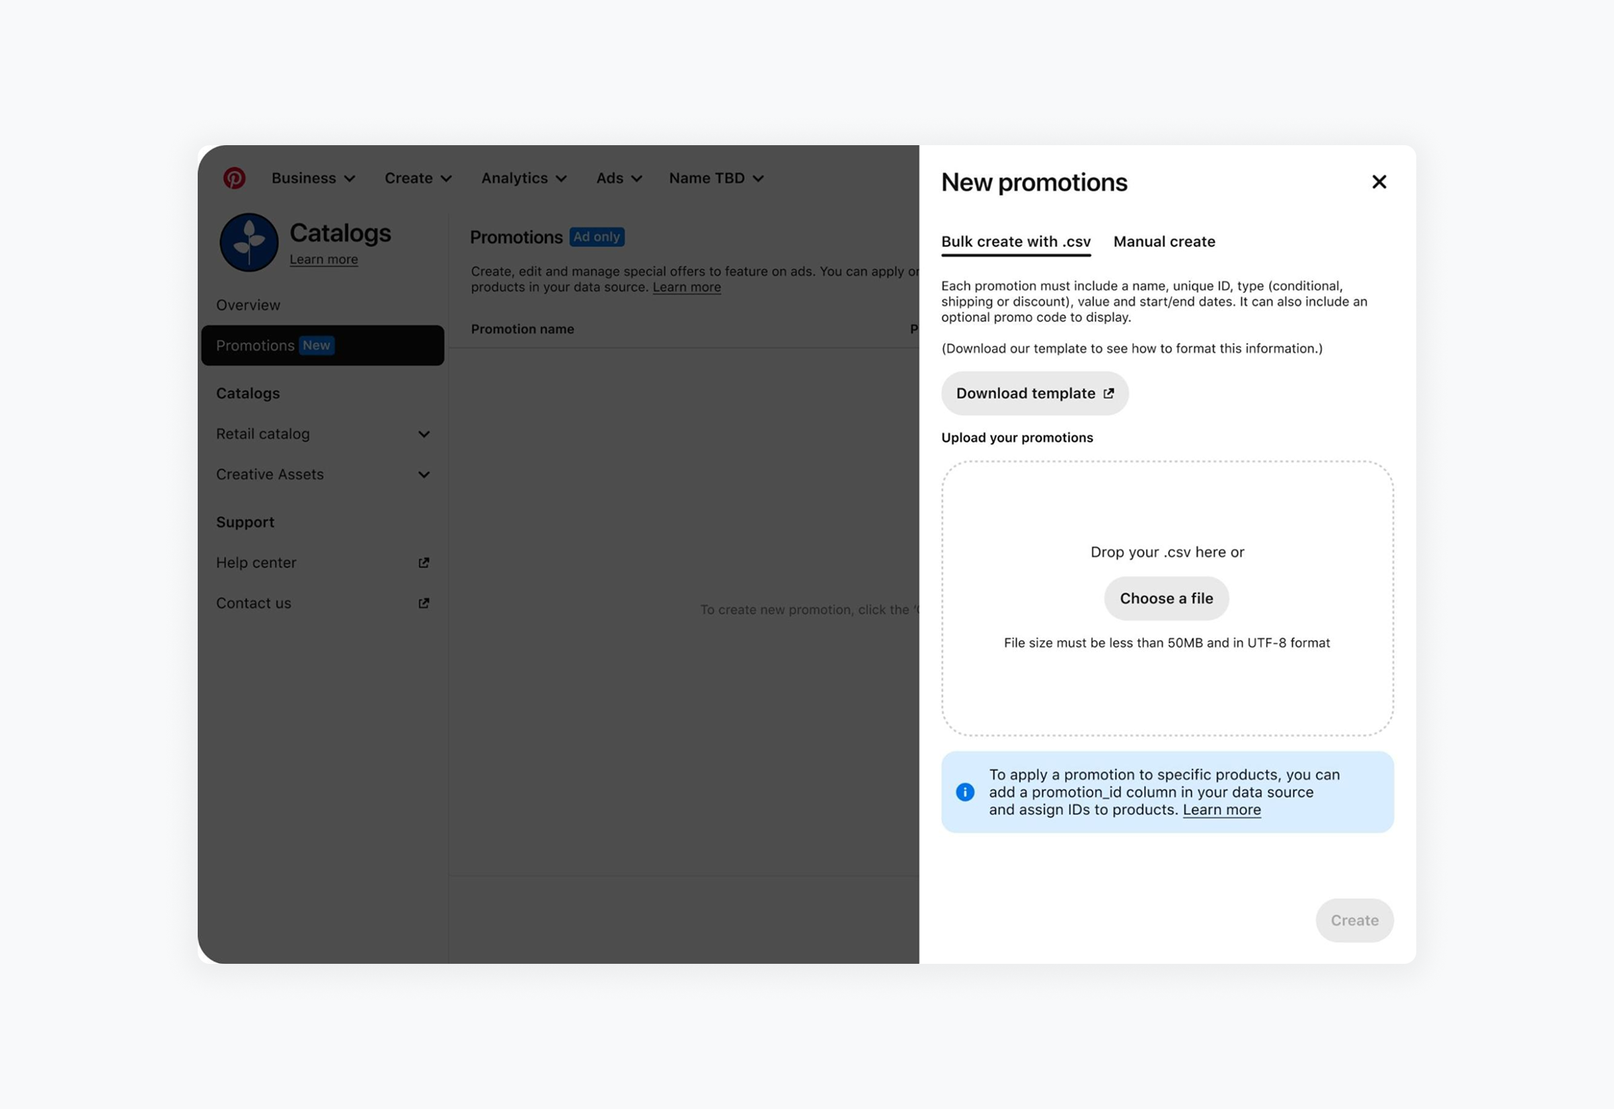Open the Analytics dropdown menu
The image size is (1614, 1109).
click(523, 178)
